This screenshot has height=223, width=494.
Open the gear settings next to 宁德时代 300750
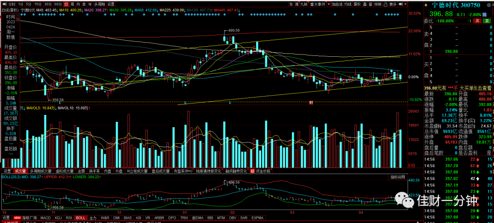(x=489, y=5)
